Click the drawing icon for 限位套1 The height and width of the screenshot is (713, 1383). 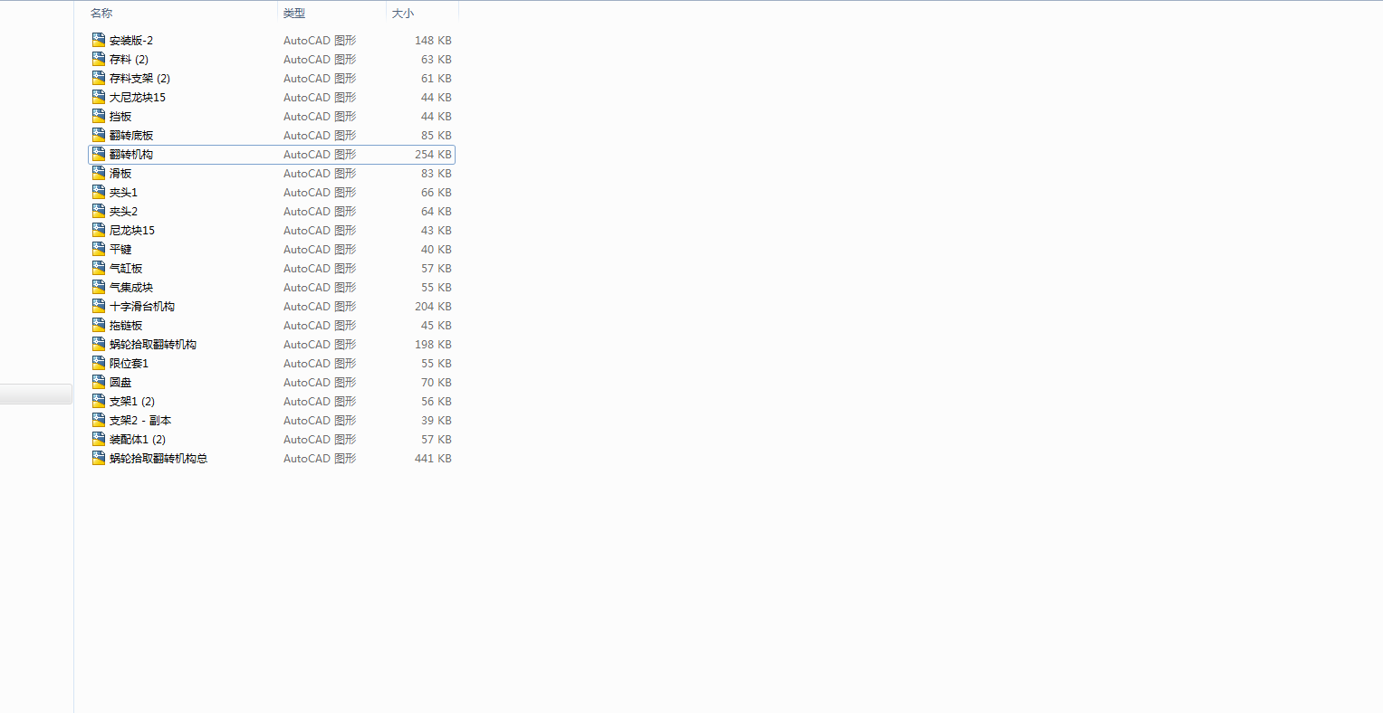point(99,363)
